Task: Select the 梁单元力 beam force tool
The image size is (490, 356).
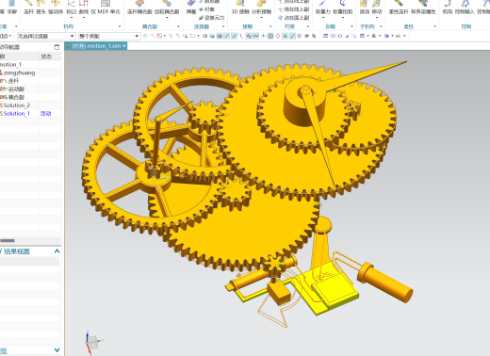Action: (x=212, y=18)
